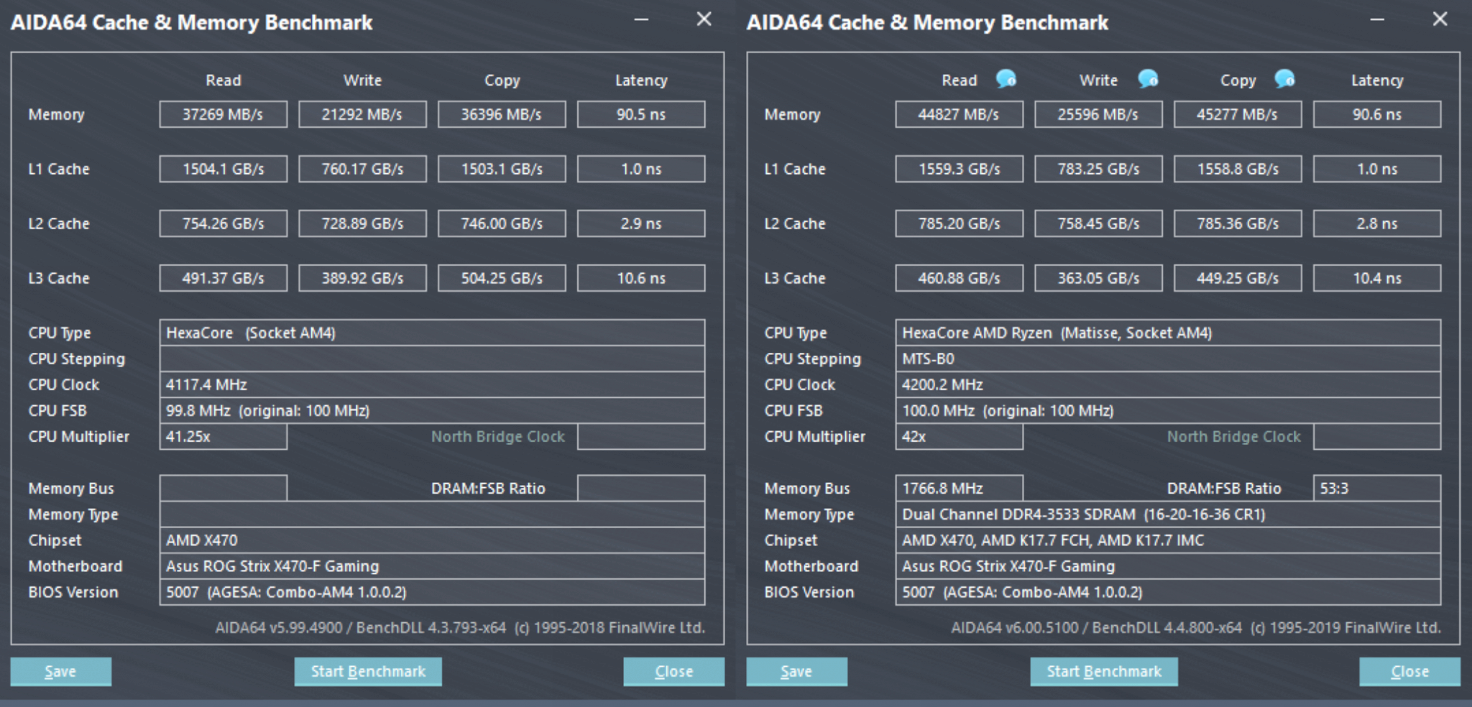
Task: Click the 4200.2 MHz CPU clock field
Action: (x=1168, y=384)
